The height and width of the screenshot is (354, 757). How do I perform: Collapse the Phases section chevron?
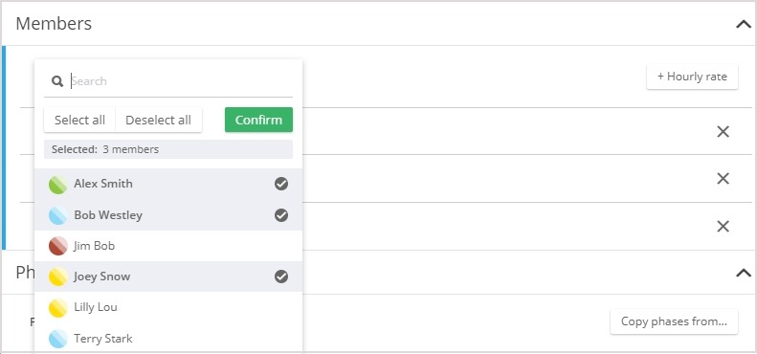744,273
